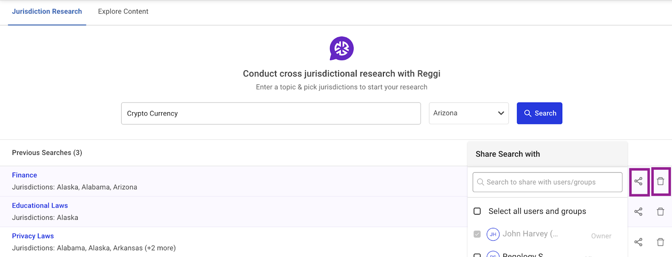Screen dimensions: 672x257
Task: Open the Finance previous search
Action: pyautogui.click(x=24, y=175)
